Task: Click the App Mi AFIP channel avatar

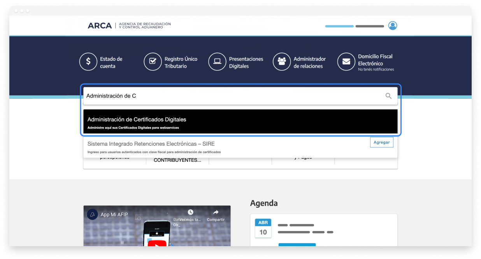Action: point(92,214)
